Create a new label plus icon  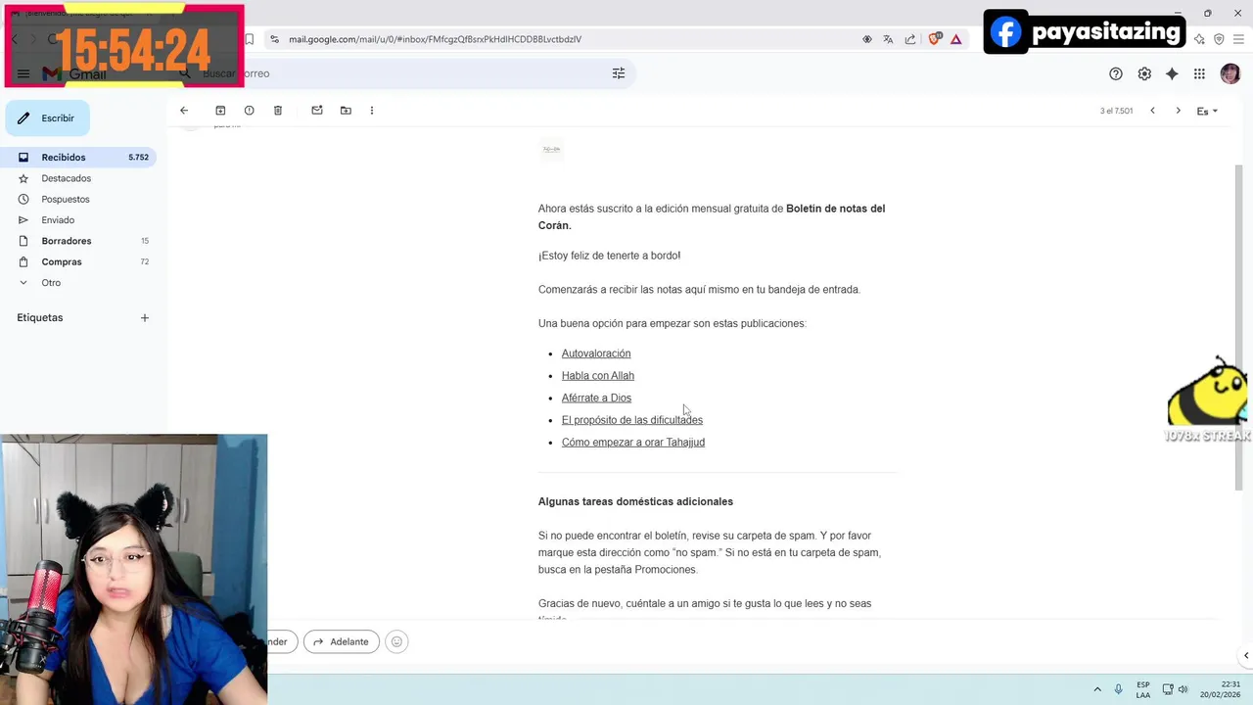(x=145, y=317)
